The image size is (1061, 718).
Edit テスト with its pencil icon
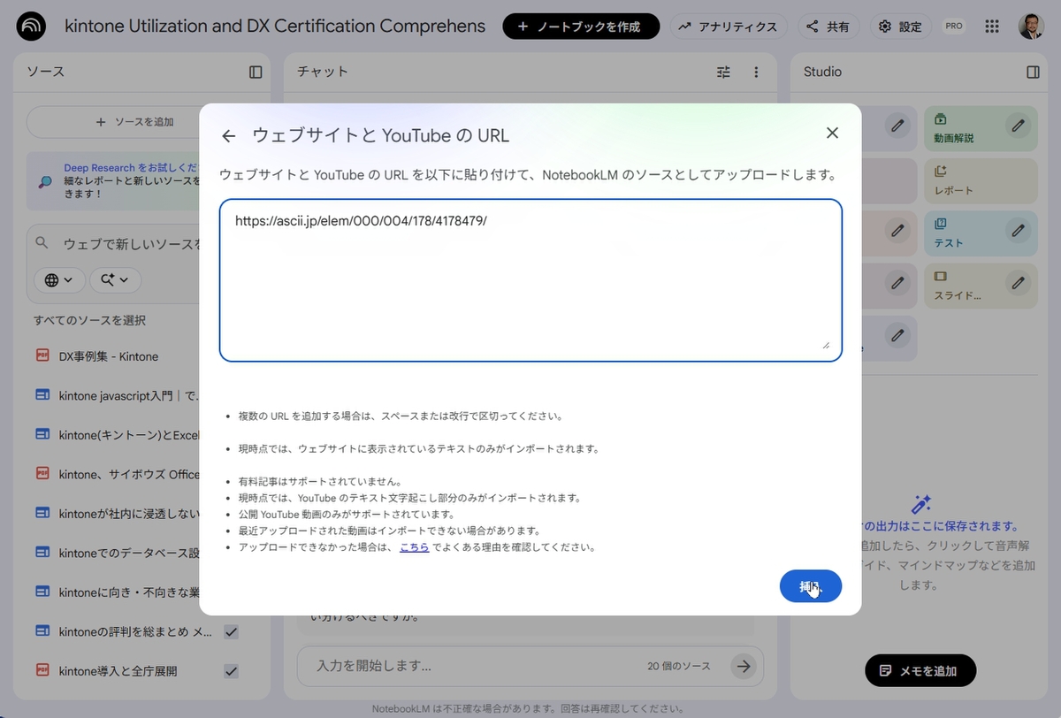tap(1019, 231)
